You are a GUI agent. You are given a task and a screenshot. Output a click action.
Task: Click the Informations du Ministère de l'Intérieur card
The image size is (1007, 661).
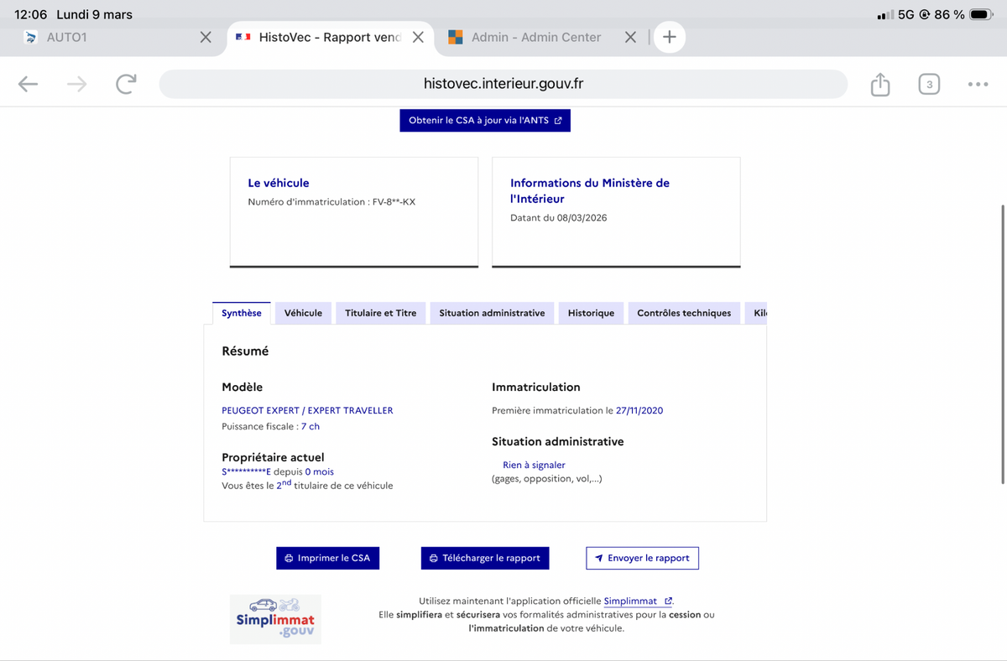[616, 212]
